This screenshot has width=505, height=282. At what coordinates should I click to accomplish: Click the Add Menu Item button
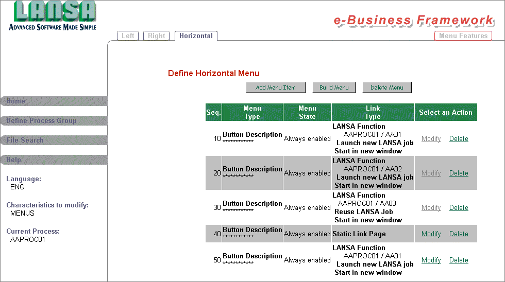click(276, 87)
